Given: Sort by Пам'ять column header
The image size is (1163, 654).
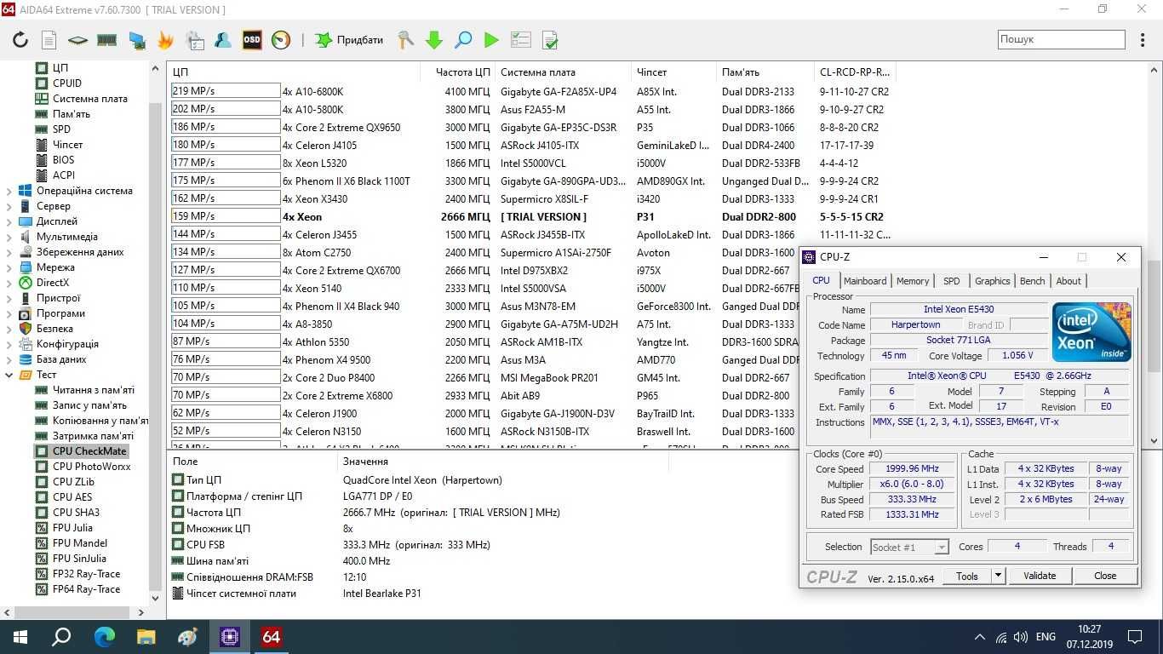Looking at the screenshot, I should point(766,72).
